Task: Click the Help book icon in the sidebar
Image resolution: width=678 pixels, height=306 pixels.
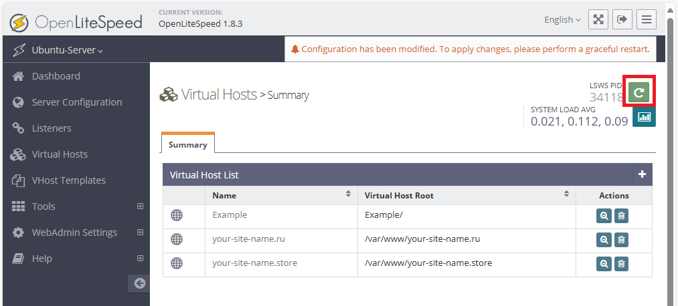Action: [18, 259]
